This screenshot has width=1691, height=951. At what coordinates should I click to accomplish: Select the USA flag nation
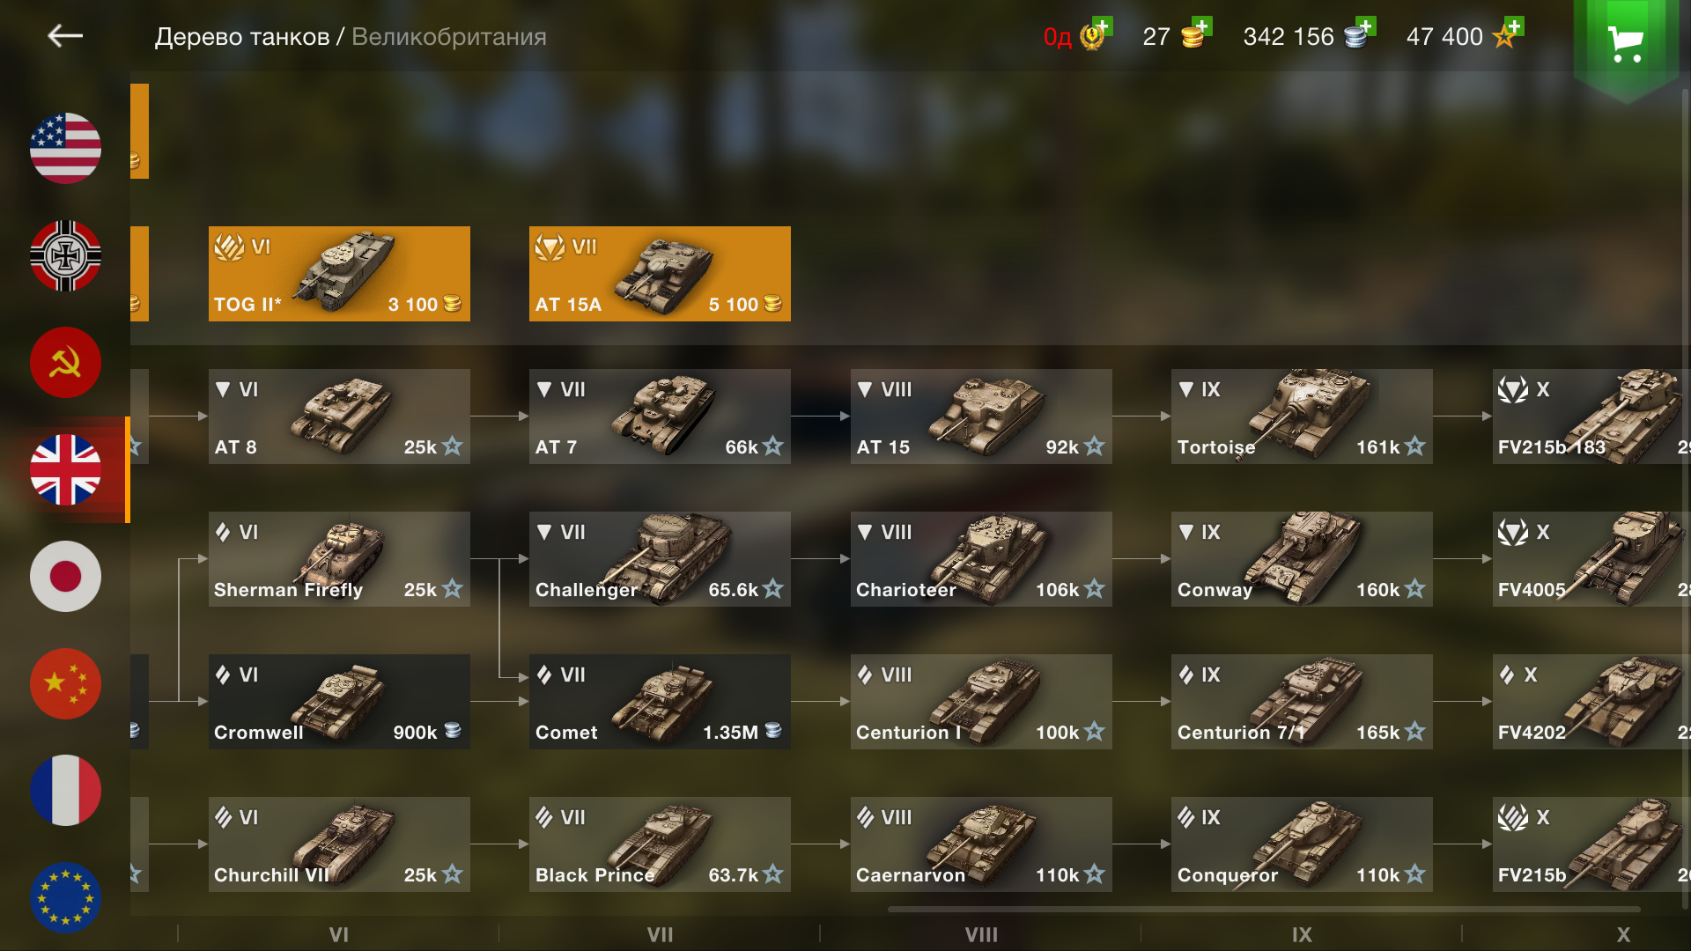65,148
